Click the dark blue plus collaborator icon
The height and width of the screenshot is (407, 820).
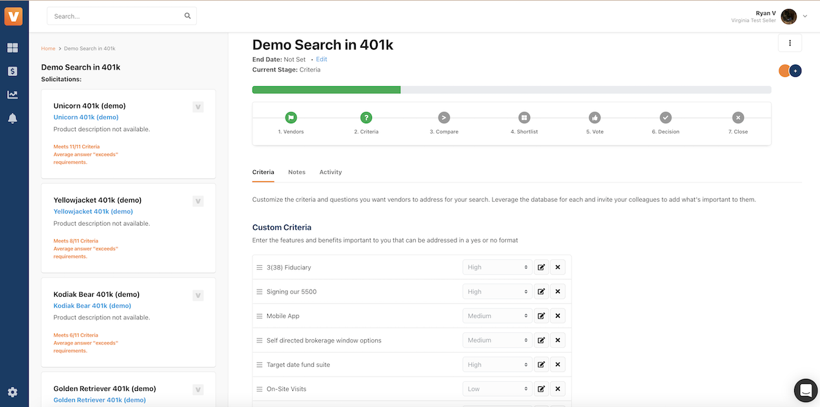pos(795,71)
